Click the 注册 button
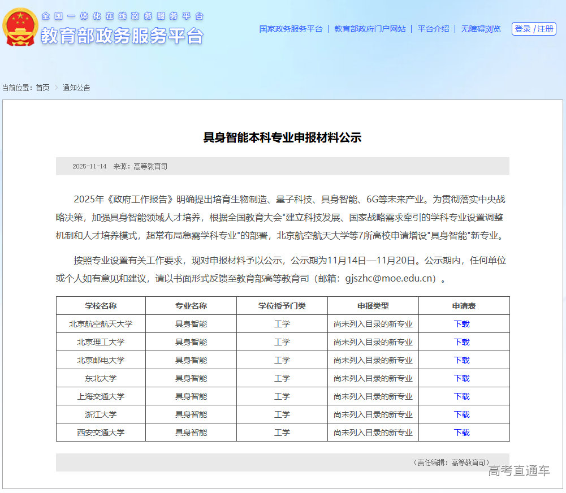 pyautogui.click(x=545, y=29)
